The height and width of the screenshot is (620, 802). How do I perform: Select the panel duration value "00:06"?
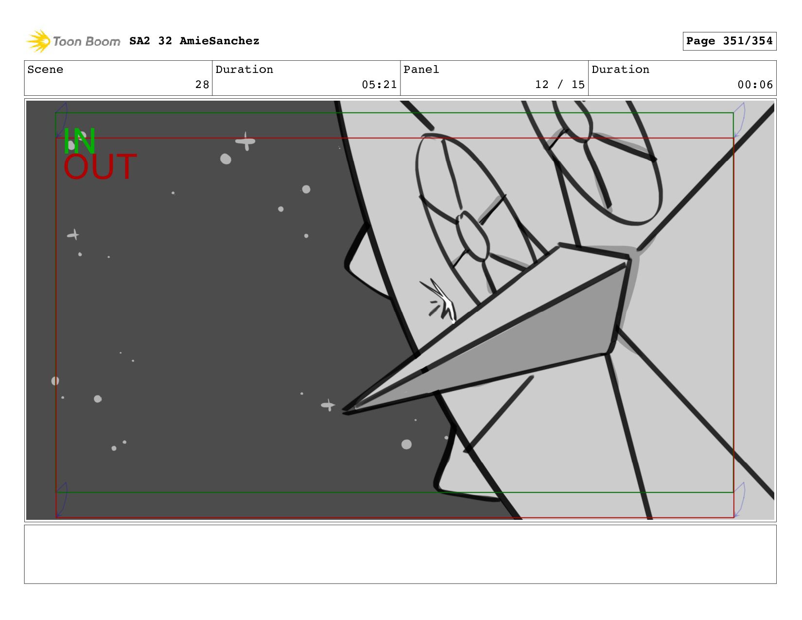(x=755, y=85)
